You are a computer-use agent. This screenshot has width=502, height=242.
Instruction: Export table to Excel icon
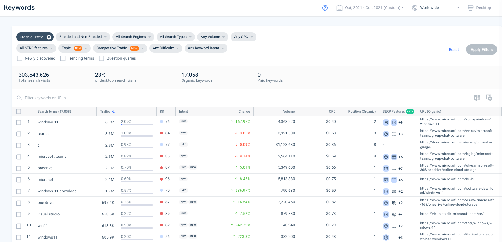(x=477, y=98)
